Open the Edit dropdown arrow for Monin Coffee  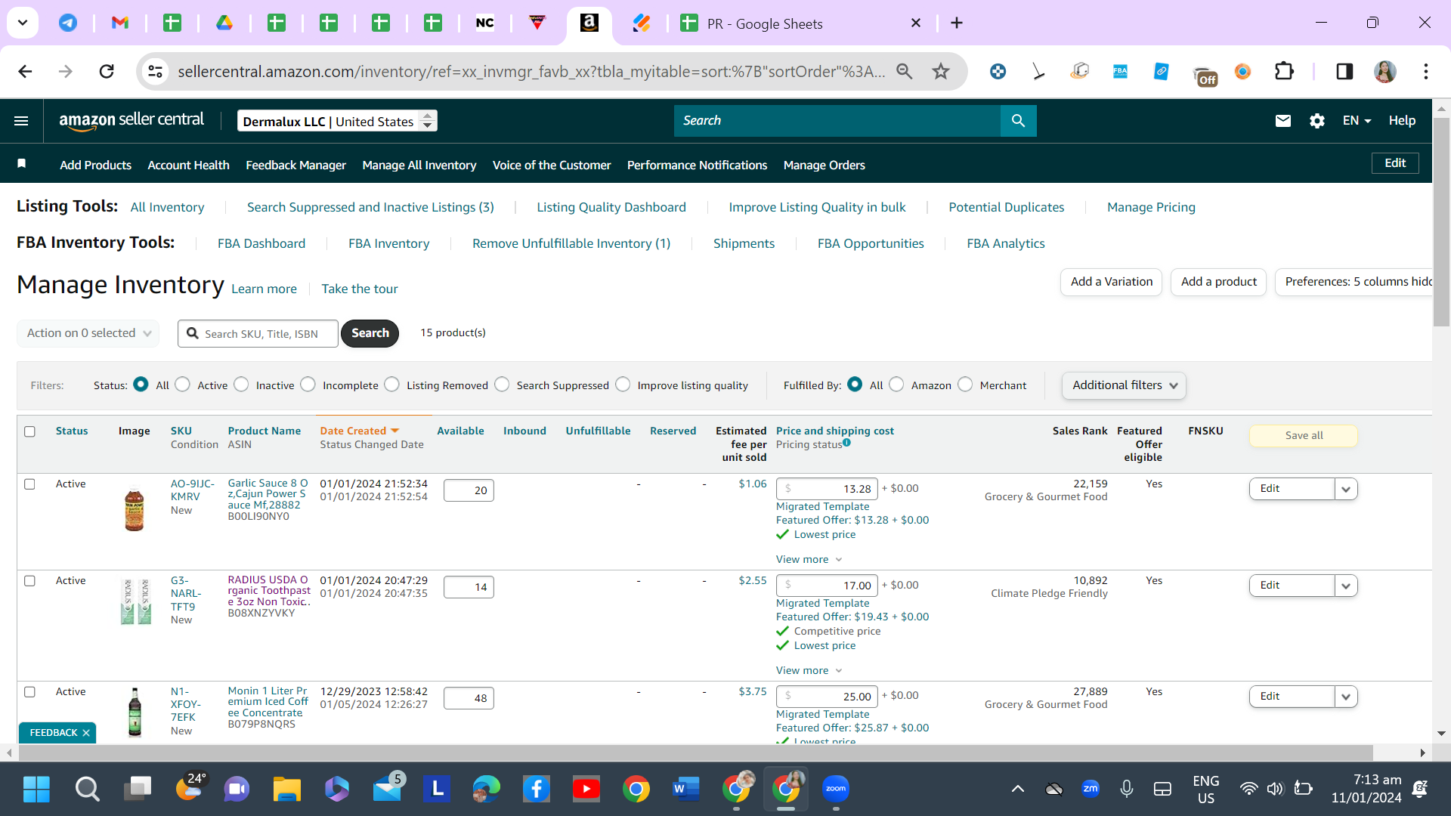(x=1346, y=697)
